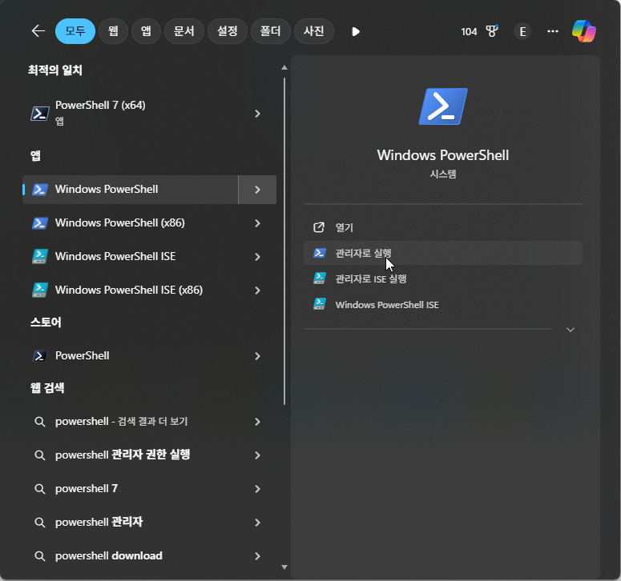Expand the Windows PowerShell ISE chevron
Viewport: 621px width, 581px height.
[x=257, y=257]
